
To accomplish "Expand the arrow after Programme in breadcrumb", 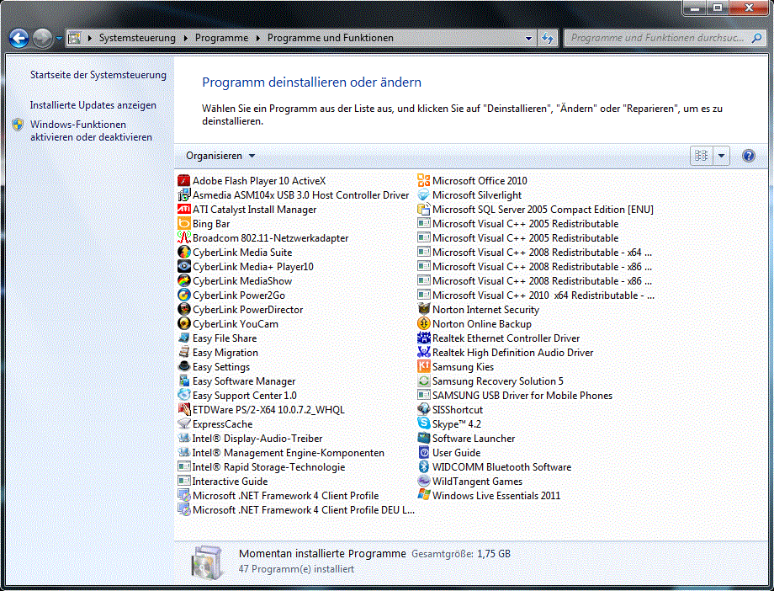I will (257, 38).
